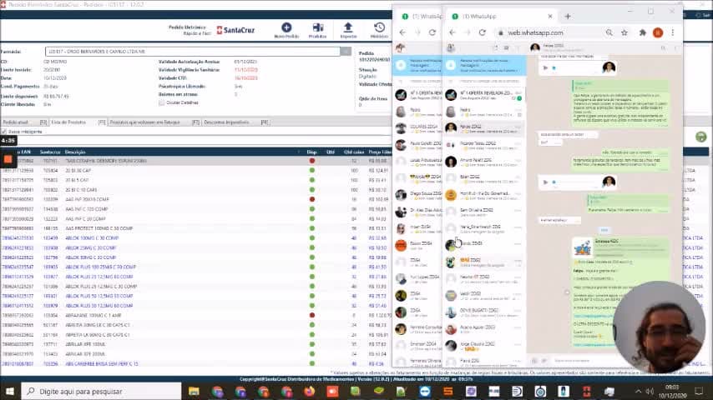713x400 pixels.
Task: Open File Explorer from the taskbar
Action: click(x=194, y=392)
